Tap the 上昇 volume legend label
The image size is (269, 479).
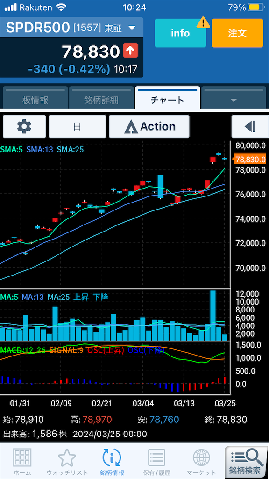tap(81, 297)
